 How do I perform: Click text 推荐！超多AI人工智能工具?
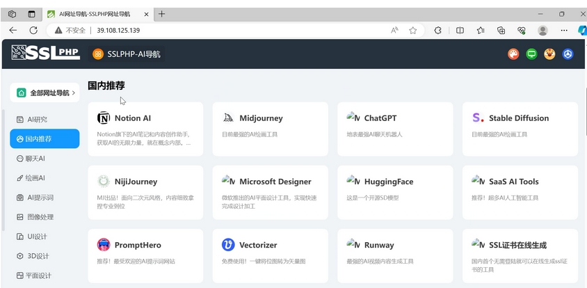[x=505, y=198]
